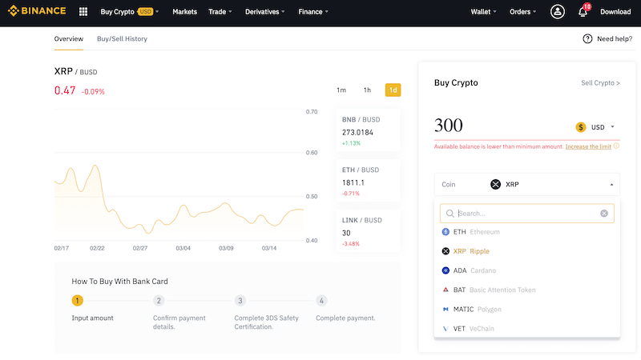Click step 3 3DS Safety Certification circle
The height and width of the screenshot is (360, 641).
tap(240, 301)
